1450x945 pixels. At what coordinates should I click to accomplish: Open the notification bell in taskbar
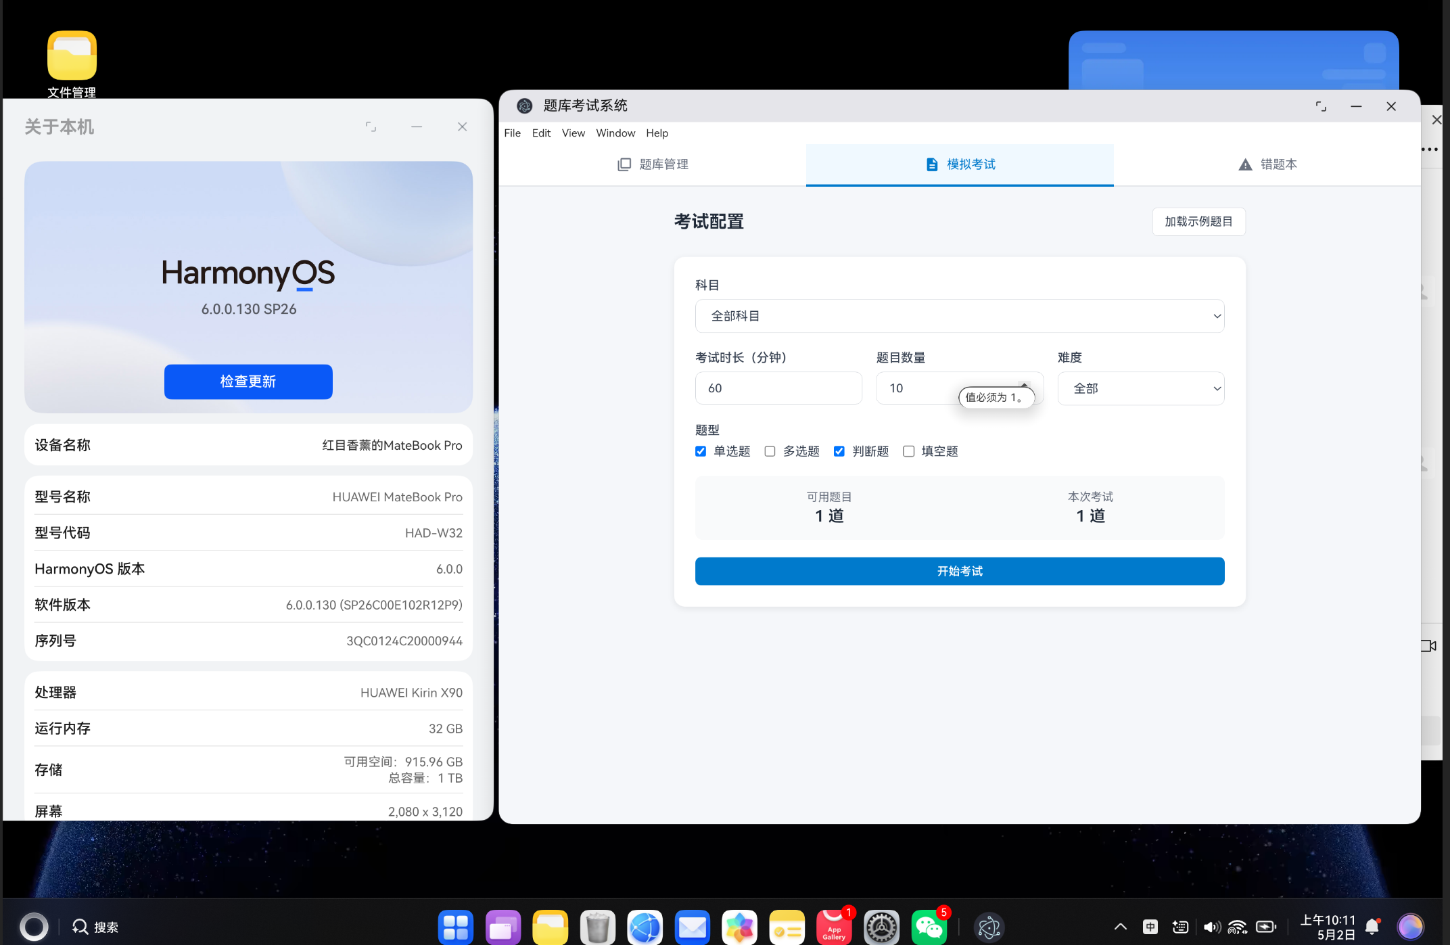(1372, 927)
